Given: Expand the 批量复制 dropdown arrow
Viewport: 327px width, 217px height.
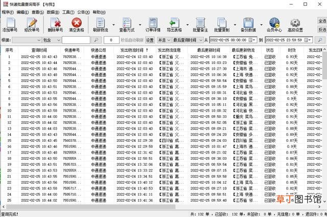Looking at the screenshot, I should [x=235, y=25].
